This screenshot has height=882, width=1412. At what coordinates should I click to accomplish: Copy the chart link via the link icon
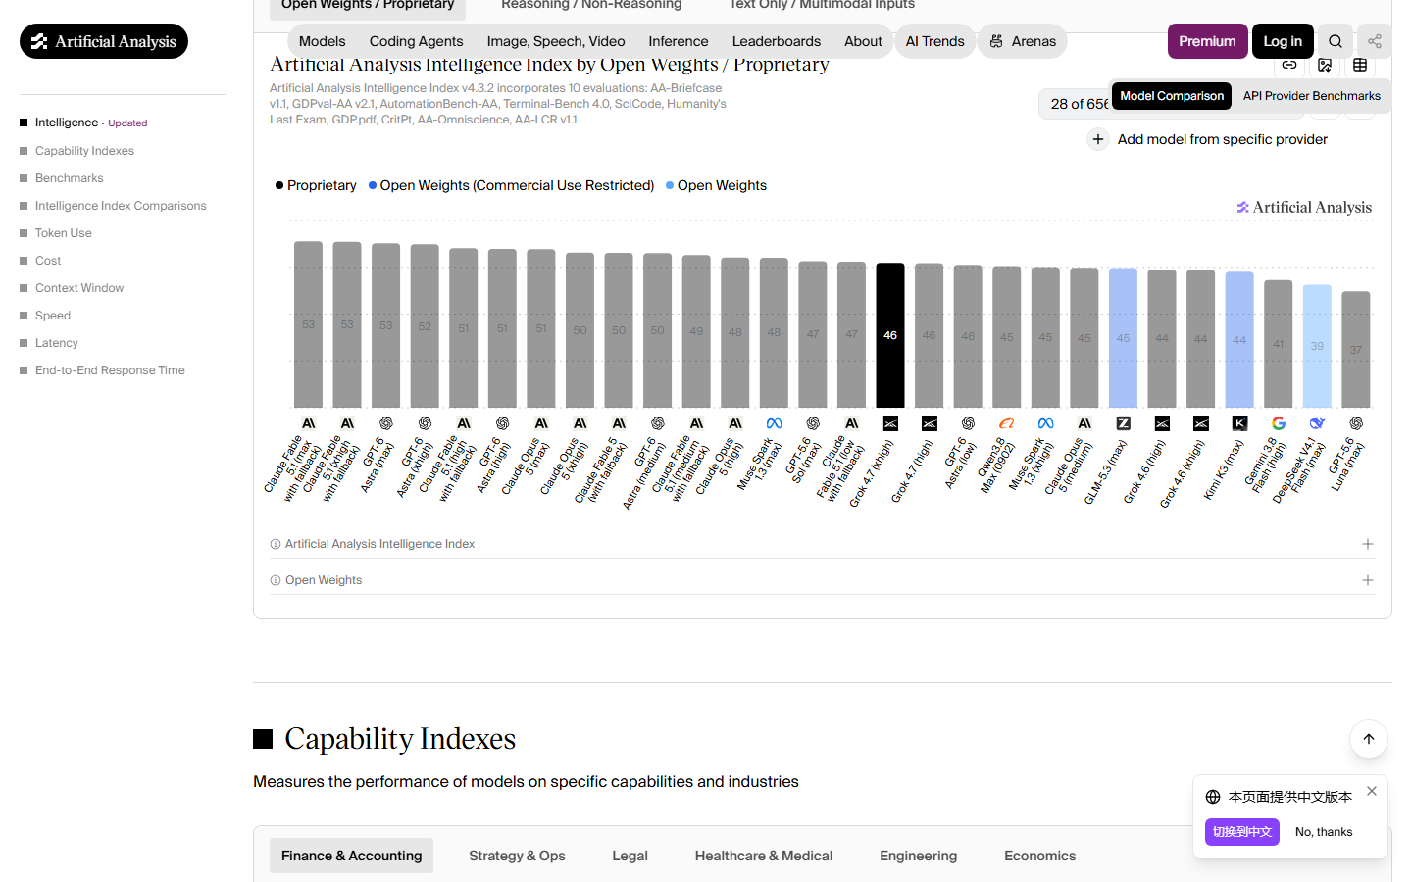click(x=1289, y=65)
